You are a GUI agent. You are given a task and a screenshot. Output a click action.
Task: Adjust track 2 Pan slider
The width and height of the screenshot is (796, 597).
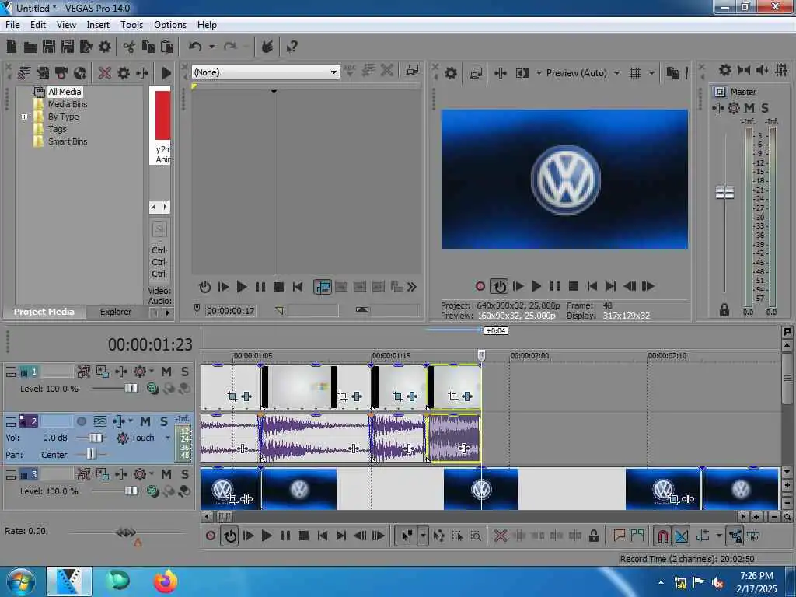pyautogui.click(x=90, y=453)
